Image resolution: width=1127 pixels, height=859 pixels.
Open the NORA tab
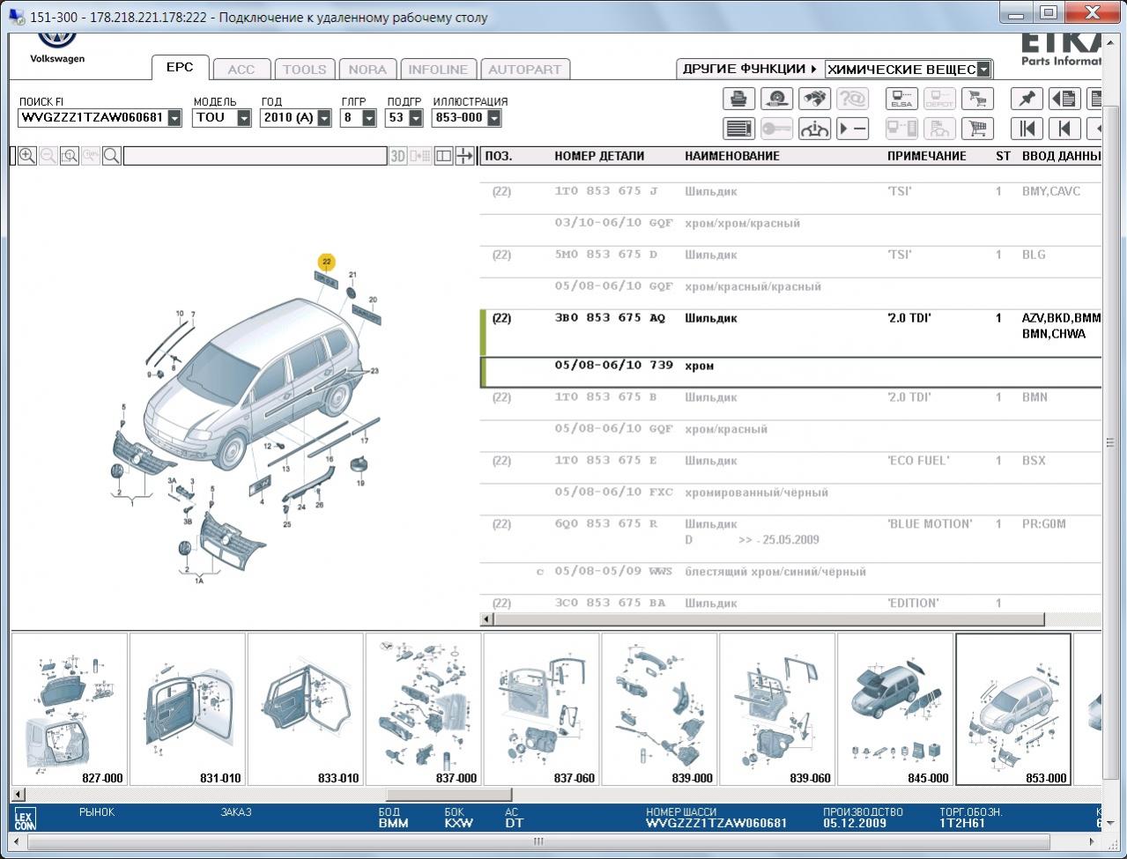click(x=367, y=70)
